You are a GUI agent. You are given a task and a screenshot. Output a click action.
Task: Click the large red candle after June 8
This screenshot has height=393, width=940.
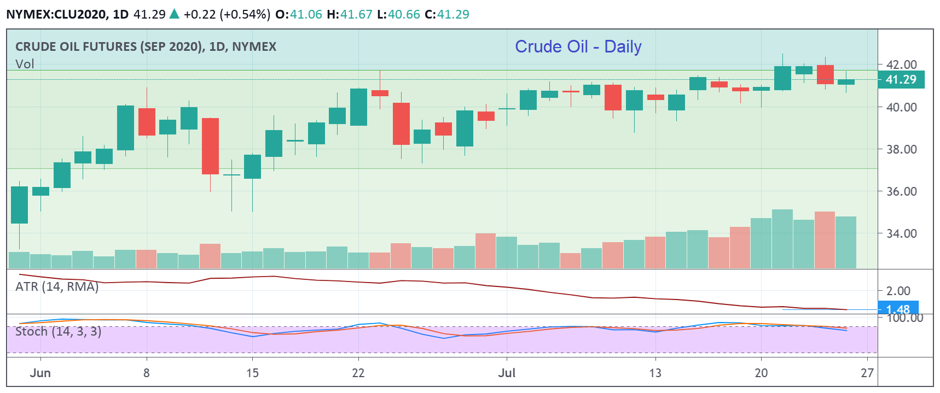tap(210, 146)
